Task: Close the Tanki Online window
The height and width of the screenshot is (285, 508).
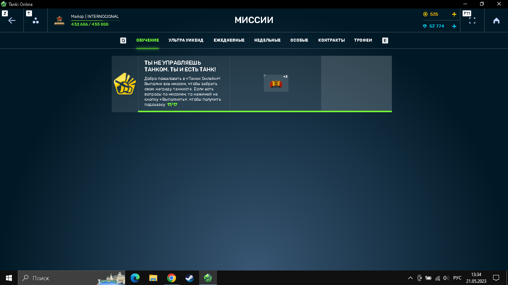Action: pos(499,4)
